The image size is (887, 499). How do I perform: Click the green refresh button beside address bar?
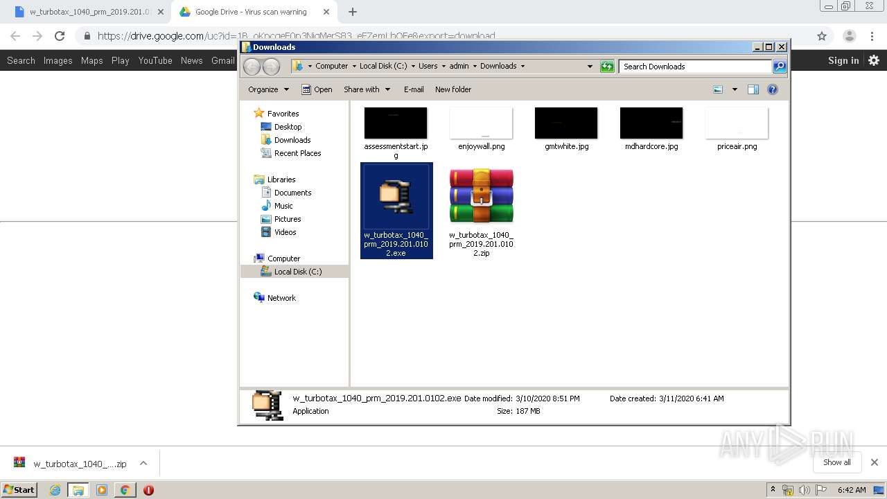tap(607, 67)
